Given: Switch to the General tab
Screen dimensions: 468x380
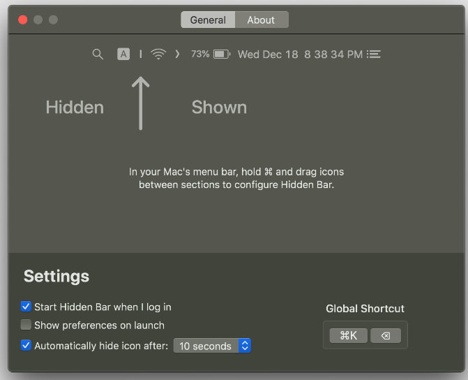Looking at the screenshot, I should pyautogui.click(x=208, y=20).
